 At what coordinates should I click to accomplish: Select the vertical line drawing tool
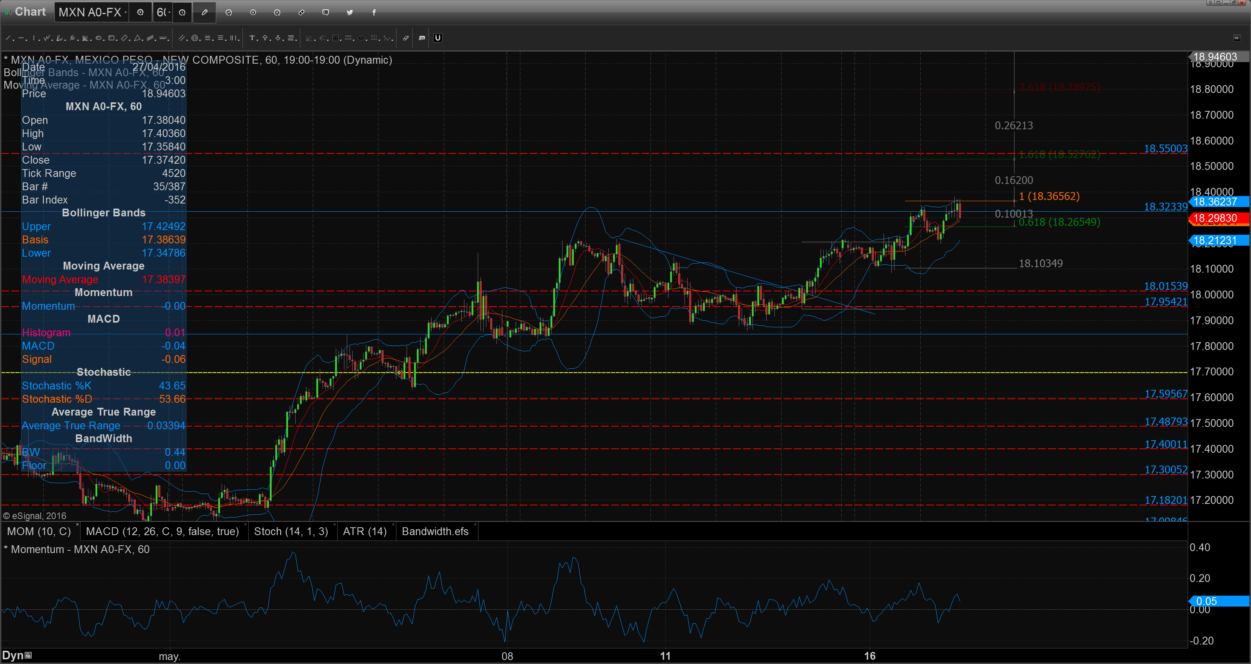pos(34,38)
